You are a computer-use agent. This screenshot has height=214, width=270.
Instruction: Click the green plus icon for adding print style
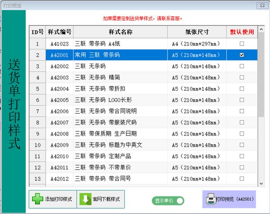(x=37, y=199)
